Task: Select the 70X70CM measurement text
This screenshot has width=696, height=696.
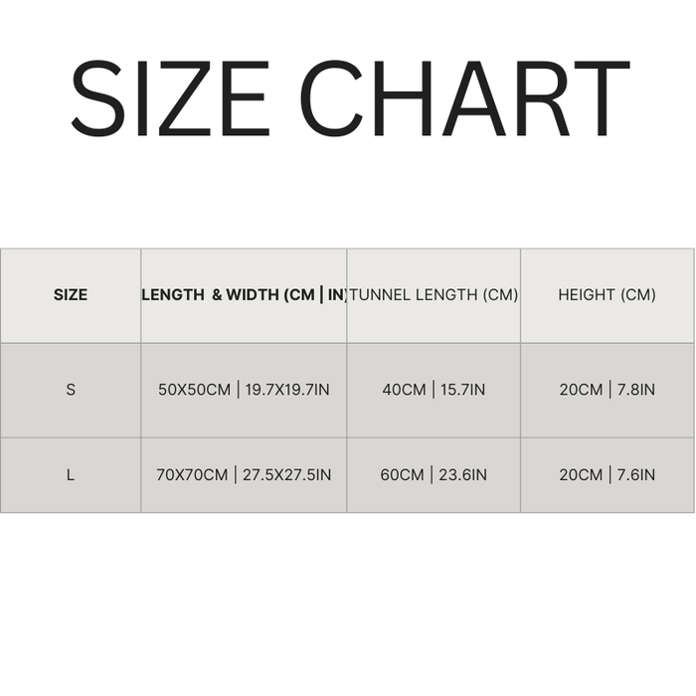Action: 193,475
